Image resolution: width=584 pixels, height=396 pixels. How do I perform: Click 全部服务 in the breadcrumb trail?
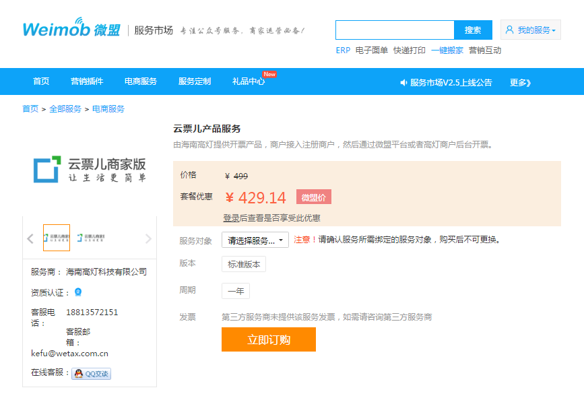[65, 109]
